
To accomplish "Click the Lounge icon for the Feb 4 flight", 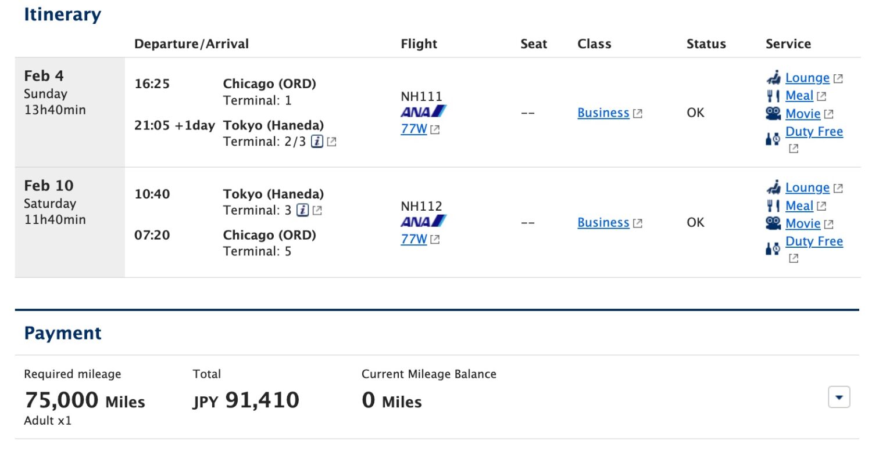I will (774, 77).
